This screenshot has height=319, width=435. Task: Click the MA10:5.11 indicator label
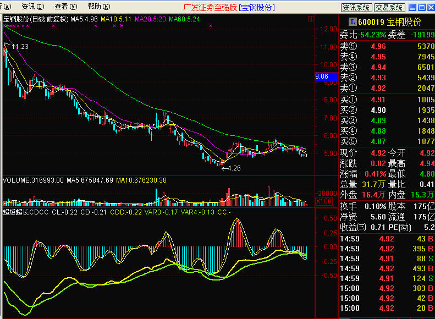[x=116, y=19]
